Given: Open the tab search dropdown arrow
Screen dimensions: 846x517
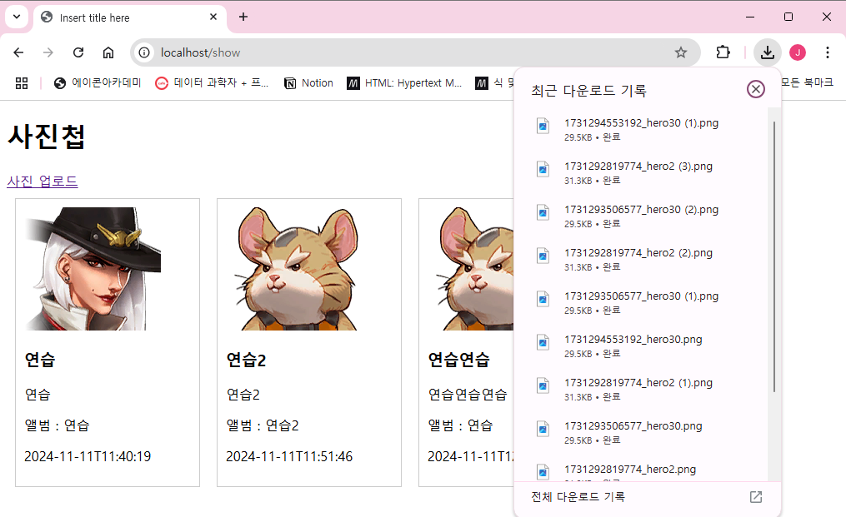Looking at the screenshot, I should click(17, 17).
